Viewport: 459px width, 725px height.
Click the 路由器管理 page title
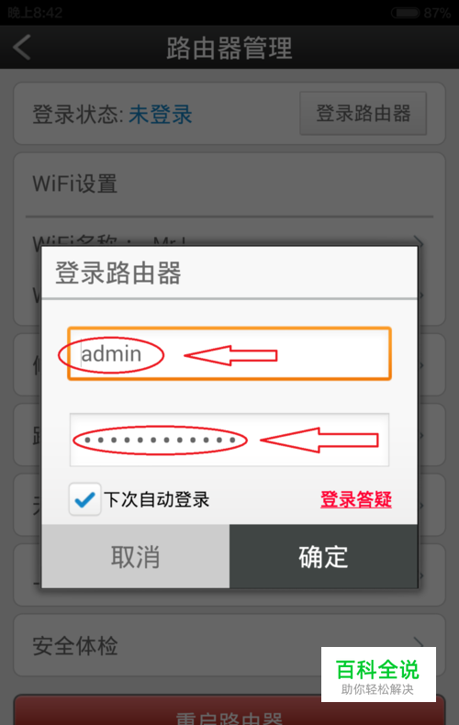click(x=229, y=48)
